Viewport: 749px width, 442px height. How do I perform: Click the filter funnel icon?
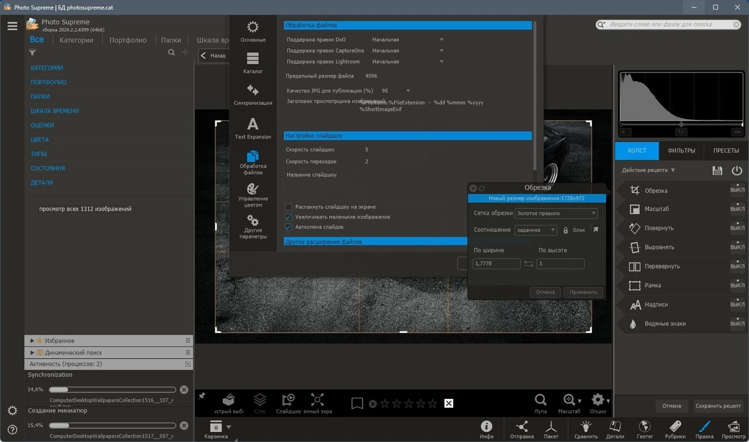[x=32, y=53]
